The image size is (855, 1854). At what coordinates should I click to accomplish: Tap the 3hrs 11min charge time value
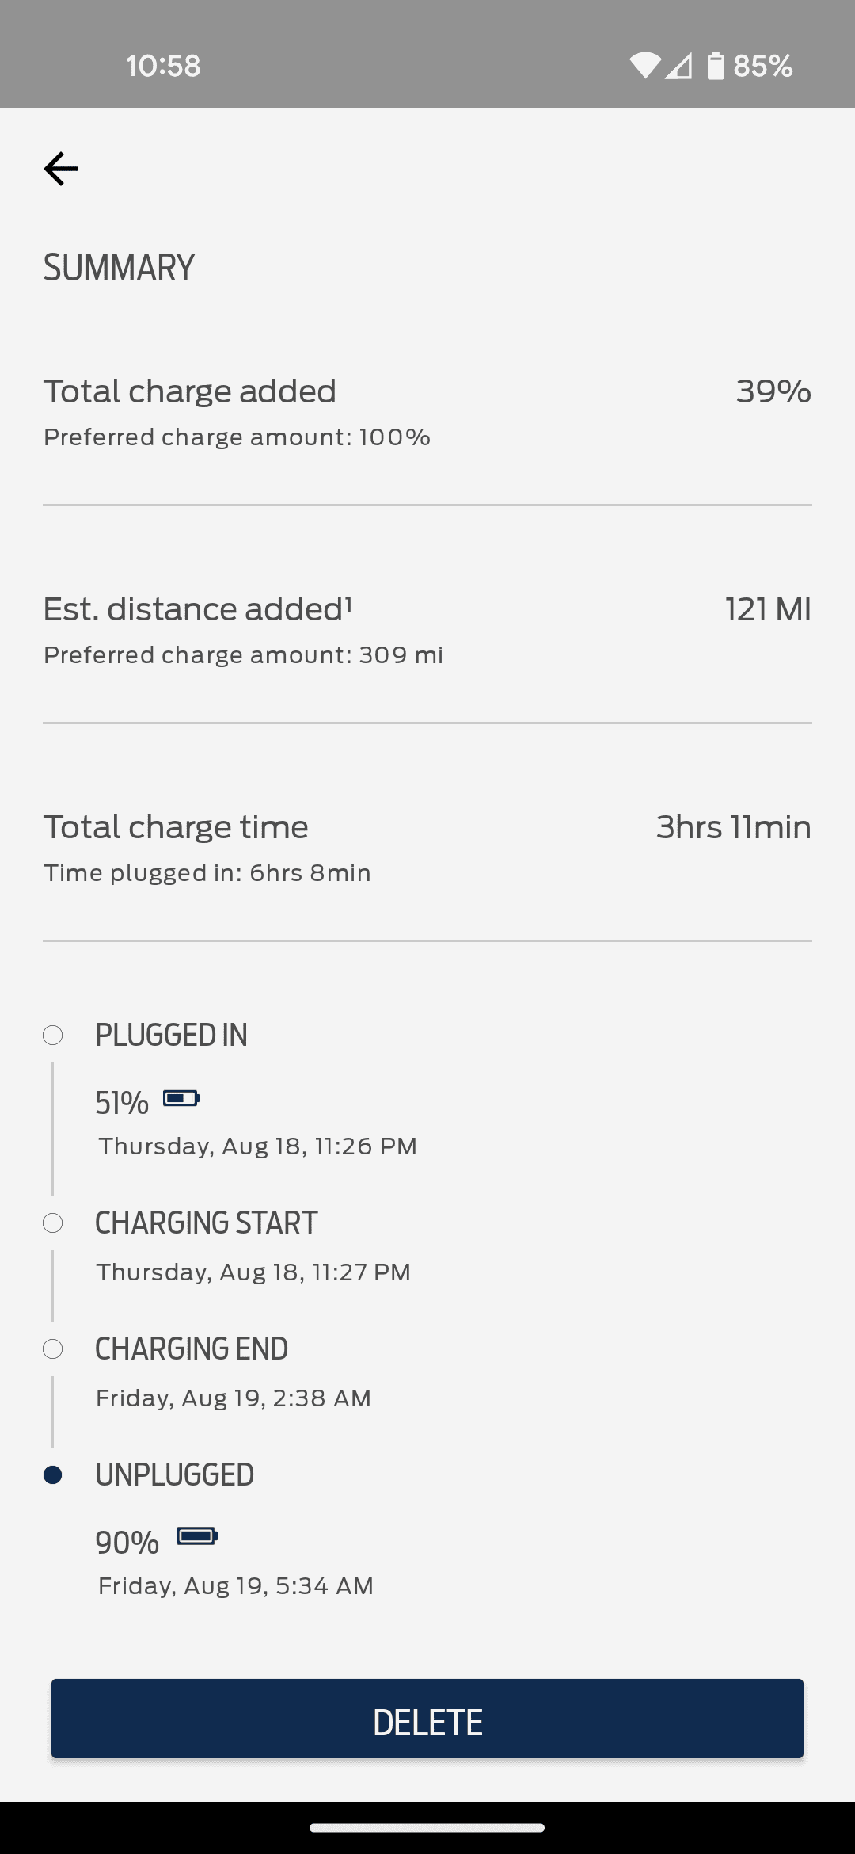tap(733, 827)
